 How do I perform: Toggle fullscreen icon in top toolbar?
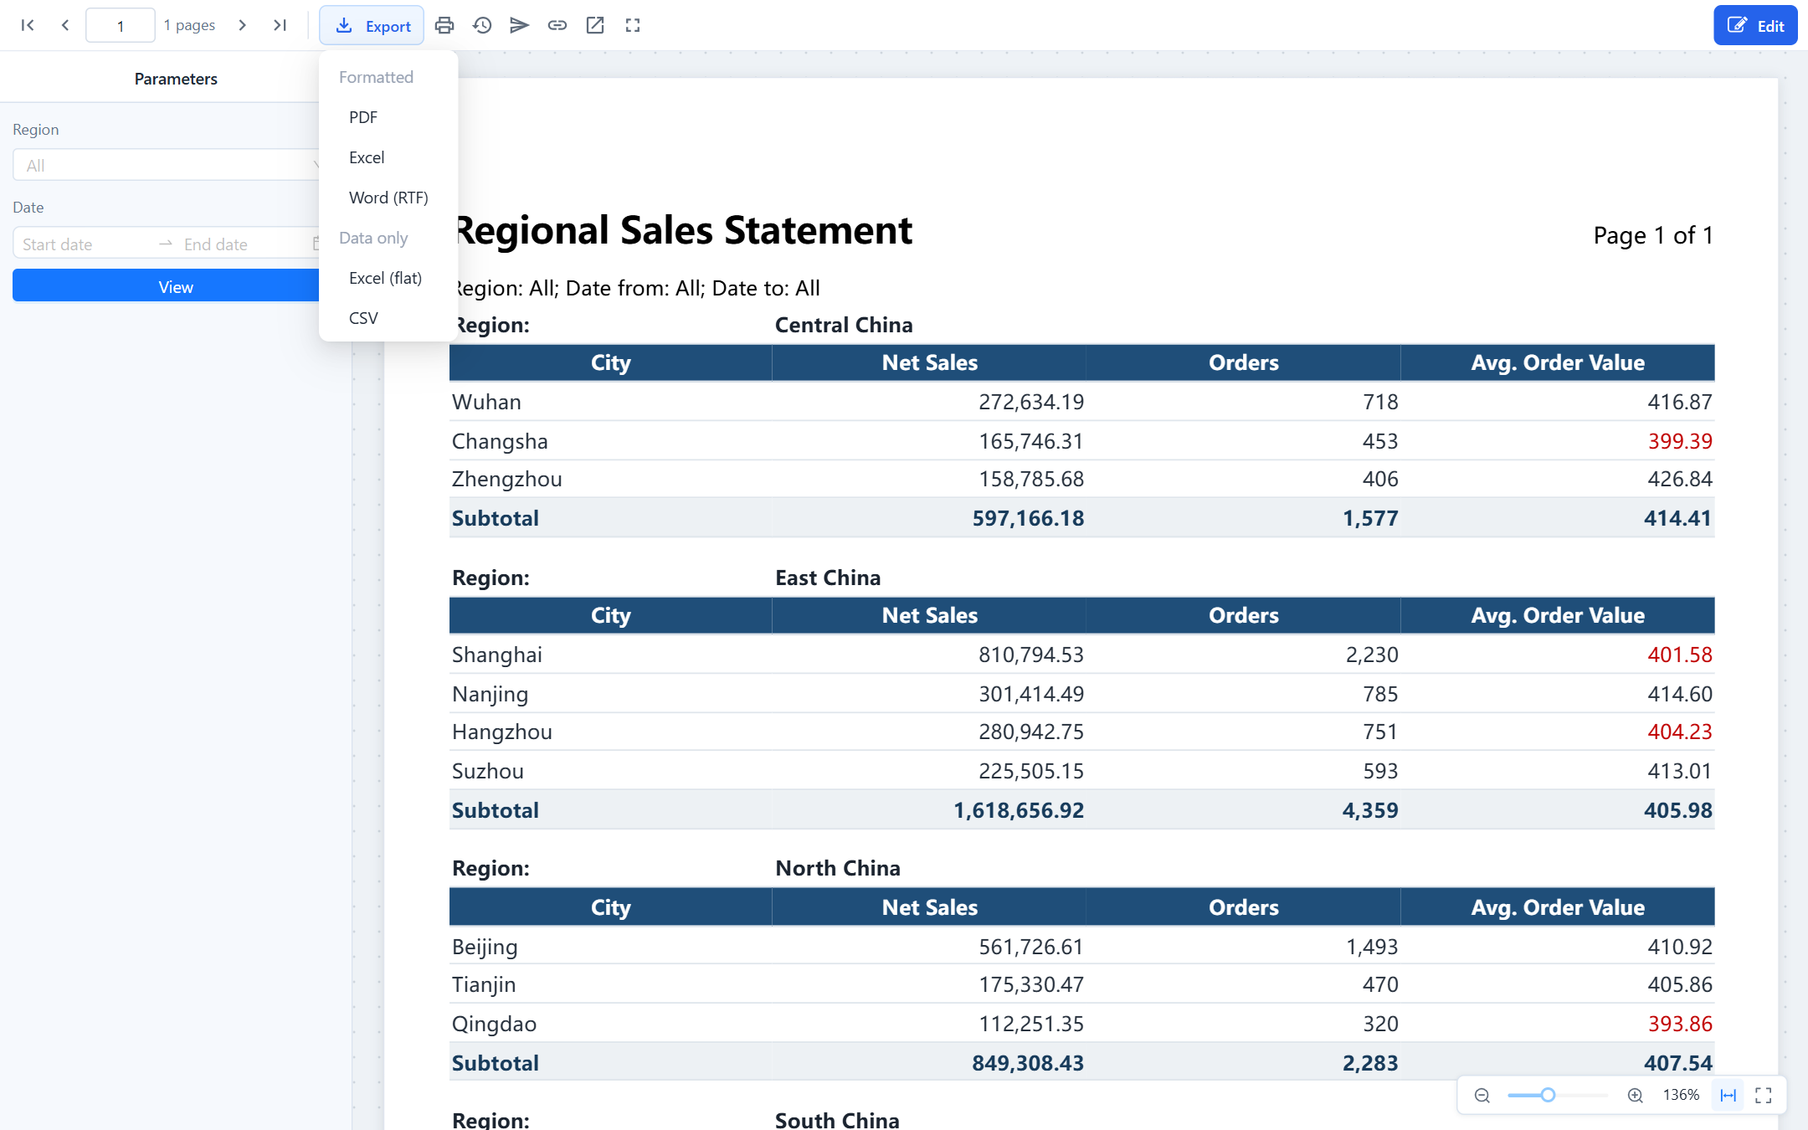pos(633,25)
